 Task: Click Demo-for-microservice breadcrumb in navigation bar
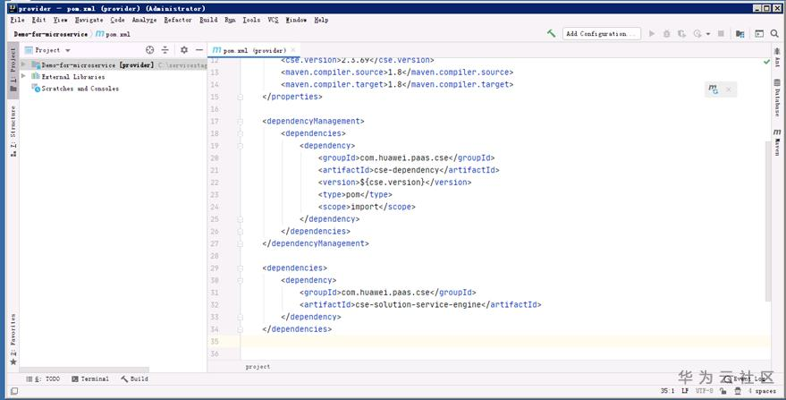pyautogui.click(x=50, y=34)
